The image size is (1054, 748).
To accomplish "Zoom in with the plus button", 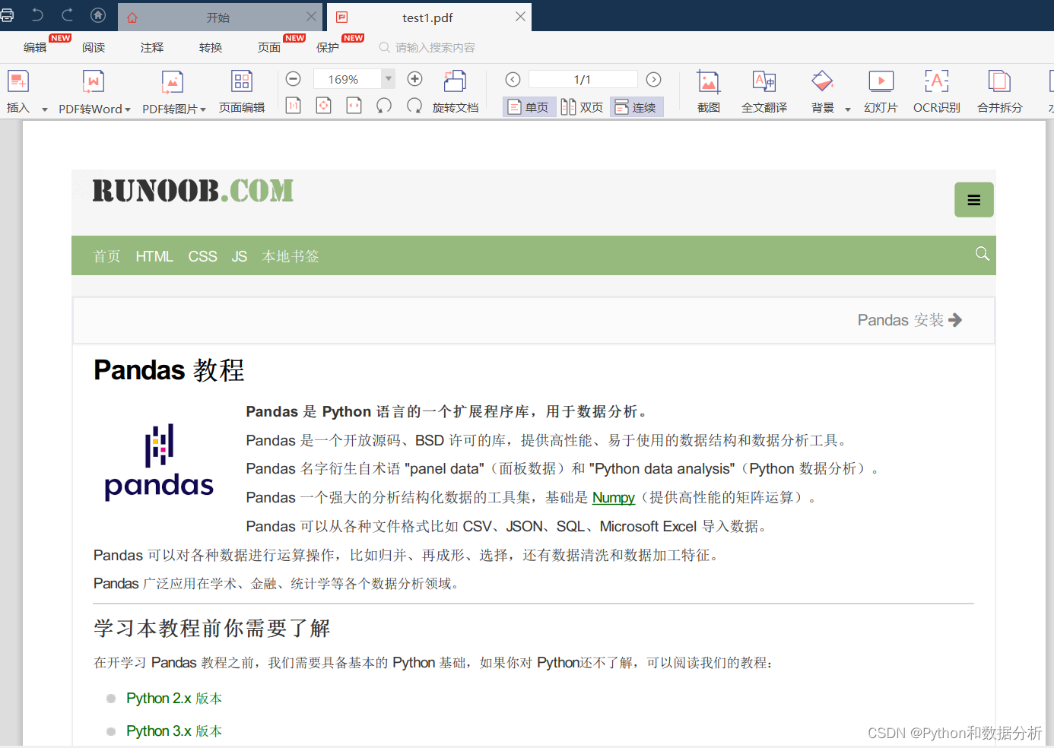I will pos(414,78).
